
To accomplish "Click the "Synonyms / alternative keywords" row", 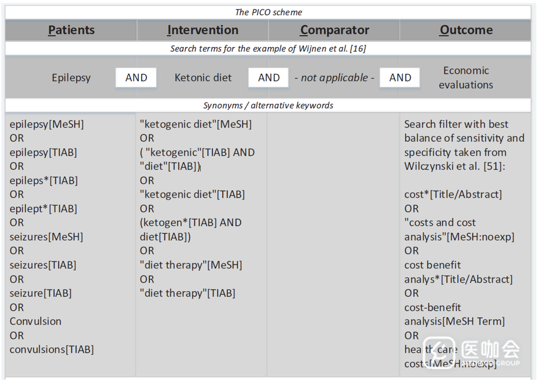I will coord(268,105).
